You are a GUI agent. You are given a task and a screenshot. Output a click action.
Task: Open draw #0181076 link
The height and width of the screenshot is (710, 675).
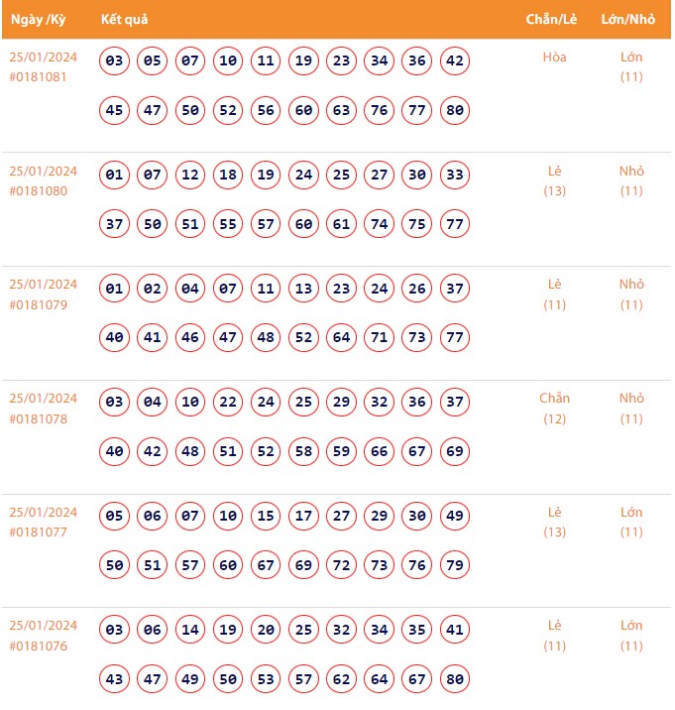point(39,646)
